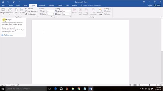Collapse the ribbon with the chevron

pos(161,17)
